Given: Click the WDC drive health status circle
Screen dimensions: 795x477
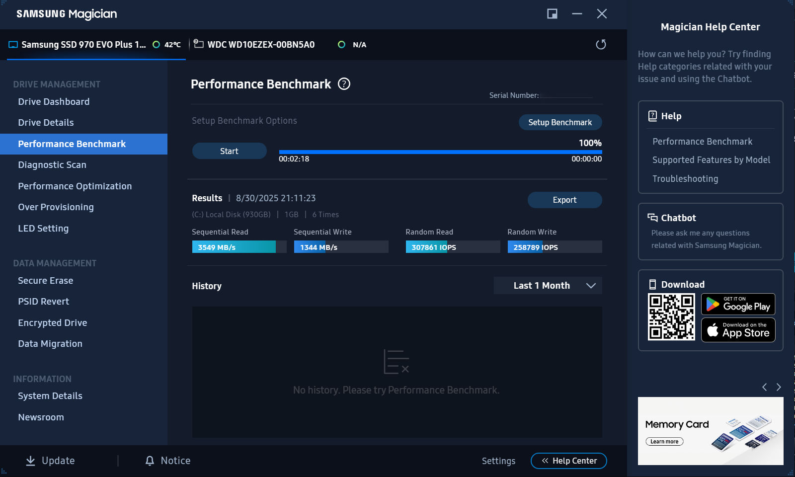Looking at the screenshot, I should pos(341,45).
